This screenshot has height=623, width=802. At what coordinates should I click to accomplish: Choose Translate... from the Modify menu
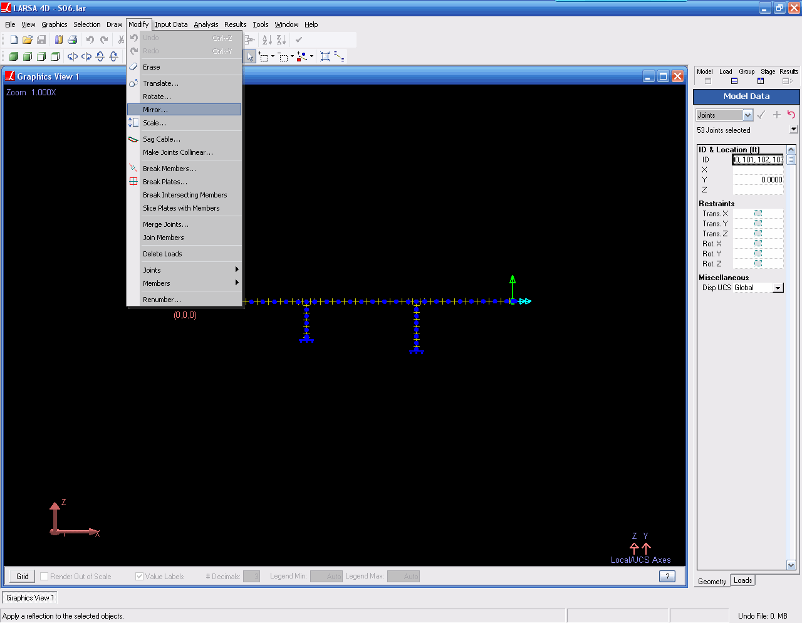point(184,83)
